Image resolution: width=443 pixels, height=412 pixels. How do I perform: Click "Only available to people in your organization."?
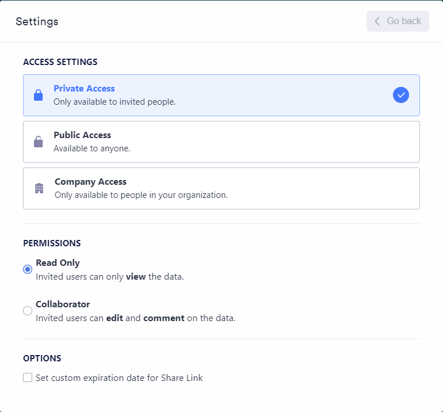(141, 195)
